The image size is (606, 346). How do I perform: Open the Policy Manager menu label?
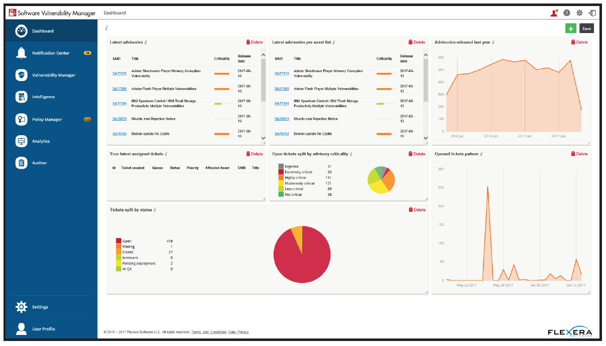(47, 120)
